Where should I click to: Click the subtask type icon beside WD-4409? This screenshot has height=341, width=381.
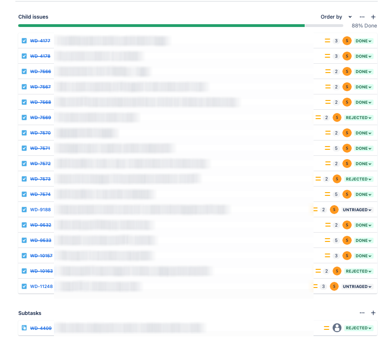(x=24, y=328)
